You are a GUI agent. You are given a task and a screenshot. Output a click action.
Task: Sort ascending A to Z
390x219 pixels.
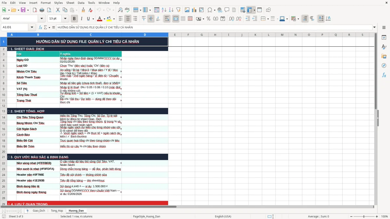pos(164,10)
